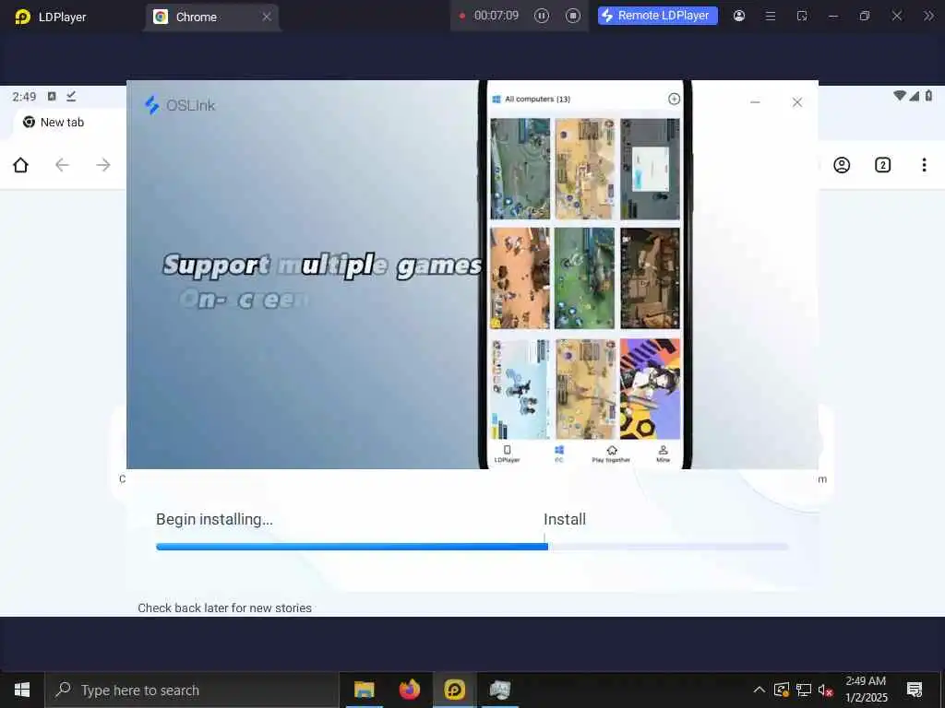The width and height of the screenshot is (945, 708).
Task: Minimize the OSLink installer window
Action: click(x=755, y=102)
